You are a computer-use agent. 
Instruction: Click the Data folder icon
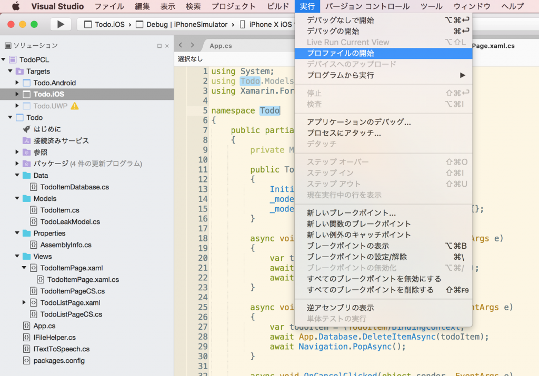pyautogui.click(x=26, y=175)
